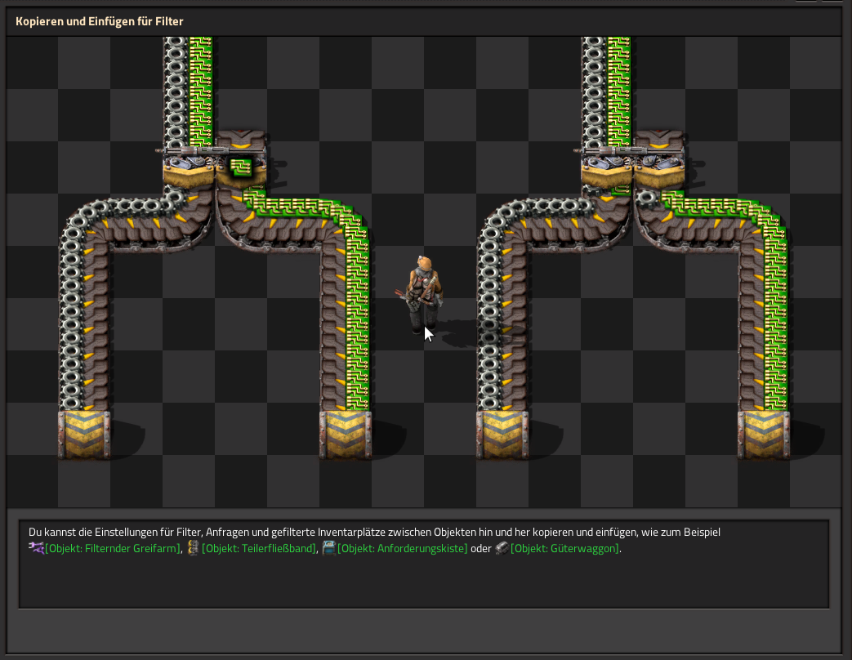Click the purple filter inserter icon in description
The image size is (852, 660).
tap(36, 548)
